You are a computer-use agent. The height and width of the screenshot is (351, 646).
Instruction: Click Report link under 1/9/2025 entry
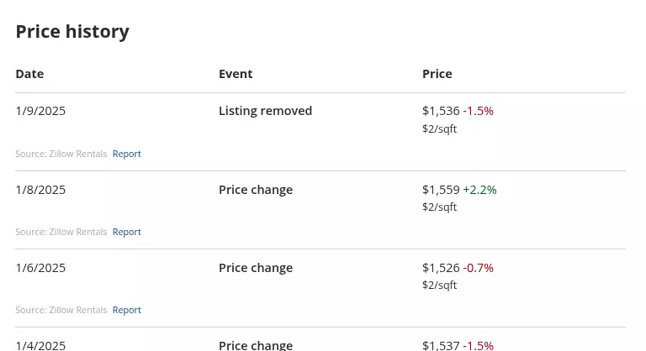[126, 154]
